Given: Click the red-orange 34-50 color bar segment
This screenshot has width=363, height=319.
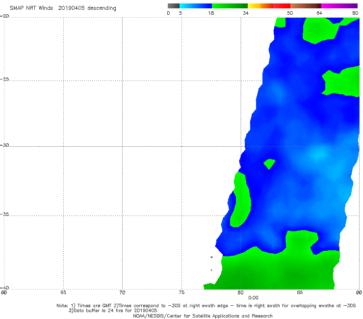Looking at the screenshot, I should click(269, 6).
